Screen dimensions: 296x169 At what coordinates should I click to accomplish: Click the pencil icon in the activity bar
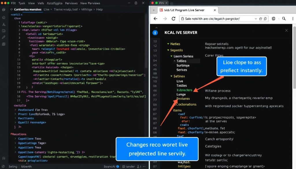point(3,37)
